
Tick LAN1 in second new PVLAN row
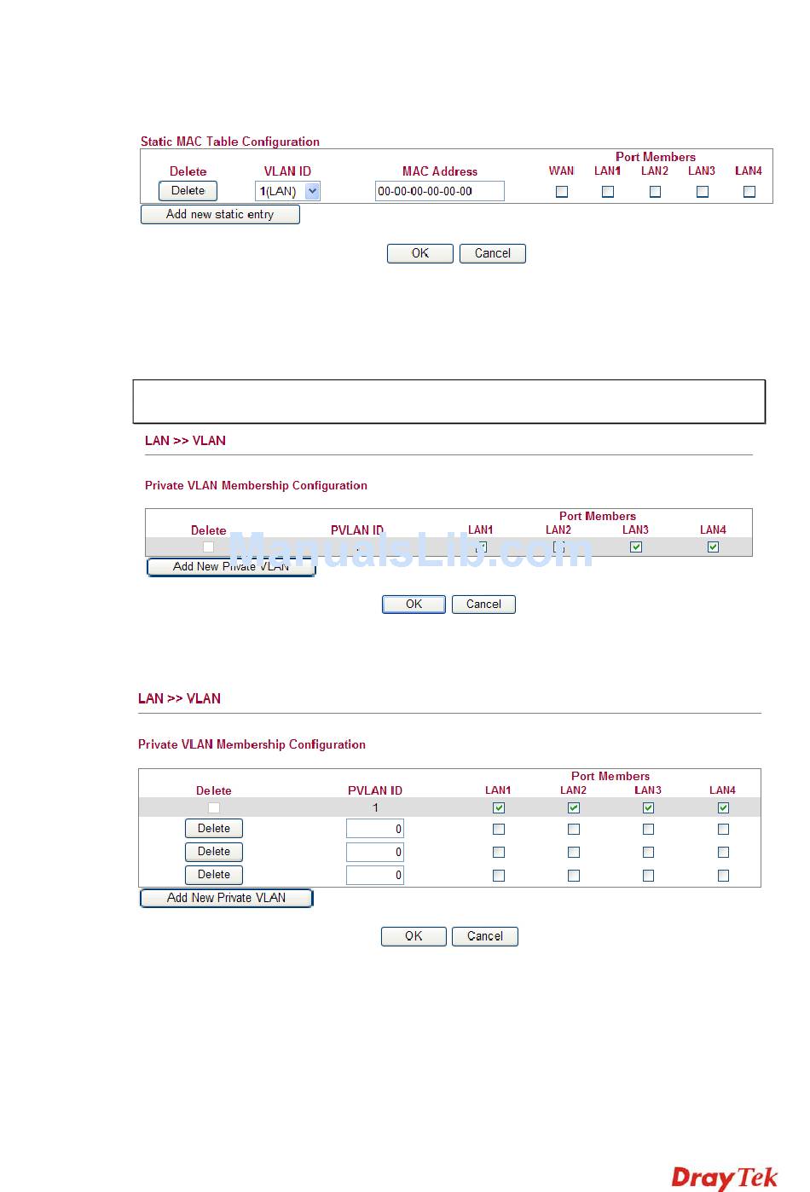coord(499,852)
